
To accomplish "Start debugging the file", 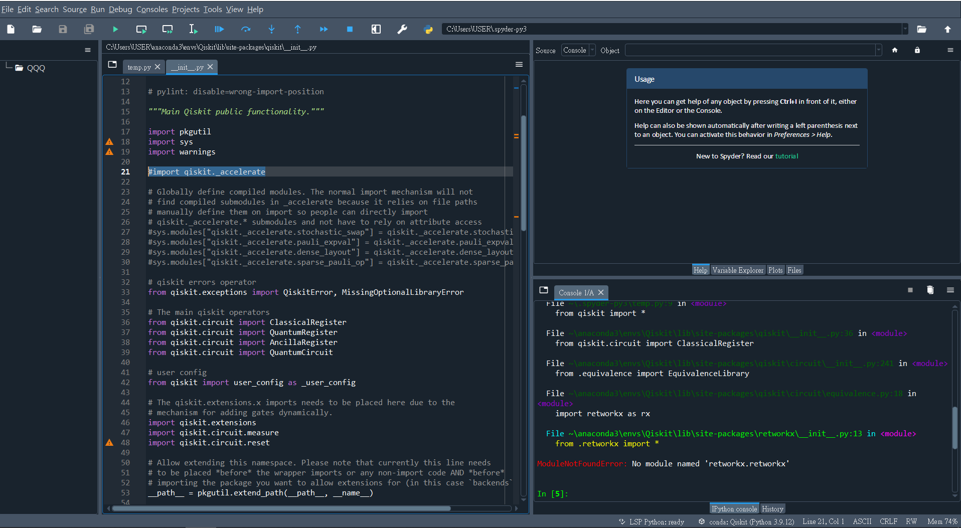I will [x=219, y=29].
